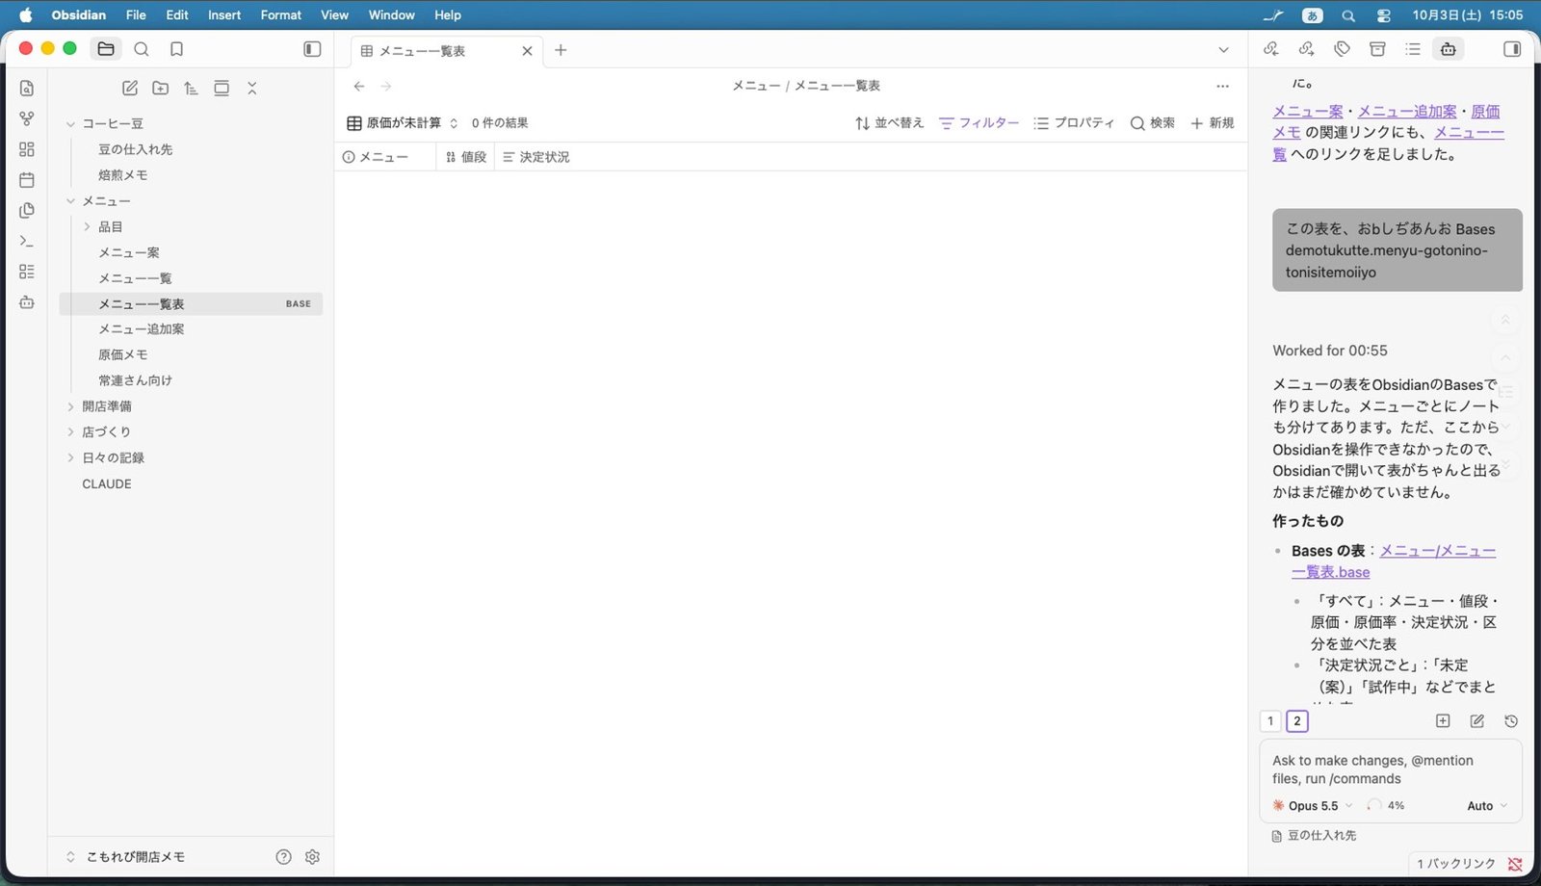1541x886 pixels.
Task: Open the daily note calendar icon
Action: point(27,180)
